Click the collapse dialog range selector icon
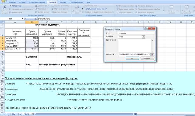Viewport: 195px width, 116px height. [x=152, y=55]
